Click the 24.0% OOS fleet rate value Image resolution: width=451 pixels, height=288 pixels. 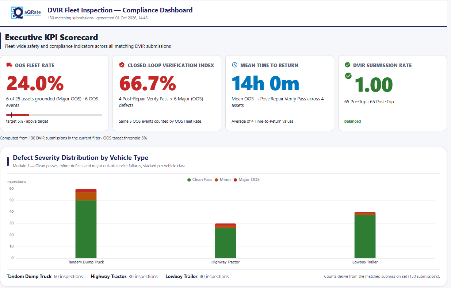pyautogui.click(x=35, y=84)
